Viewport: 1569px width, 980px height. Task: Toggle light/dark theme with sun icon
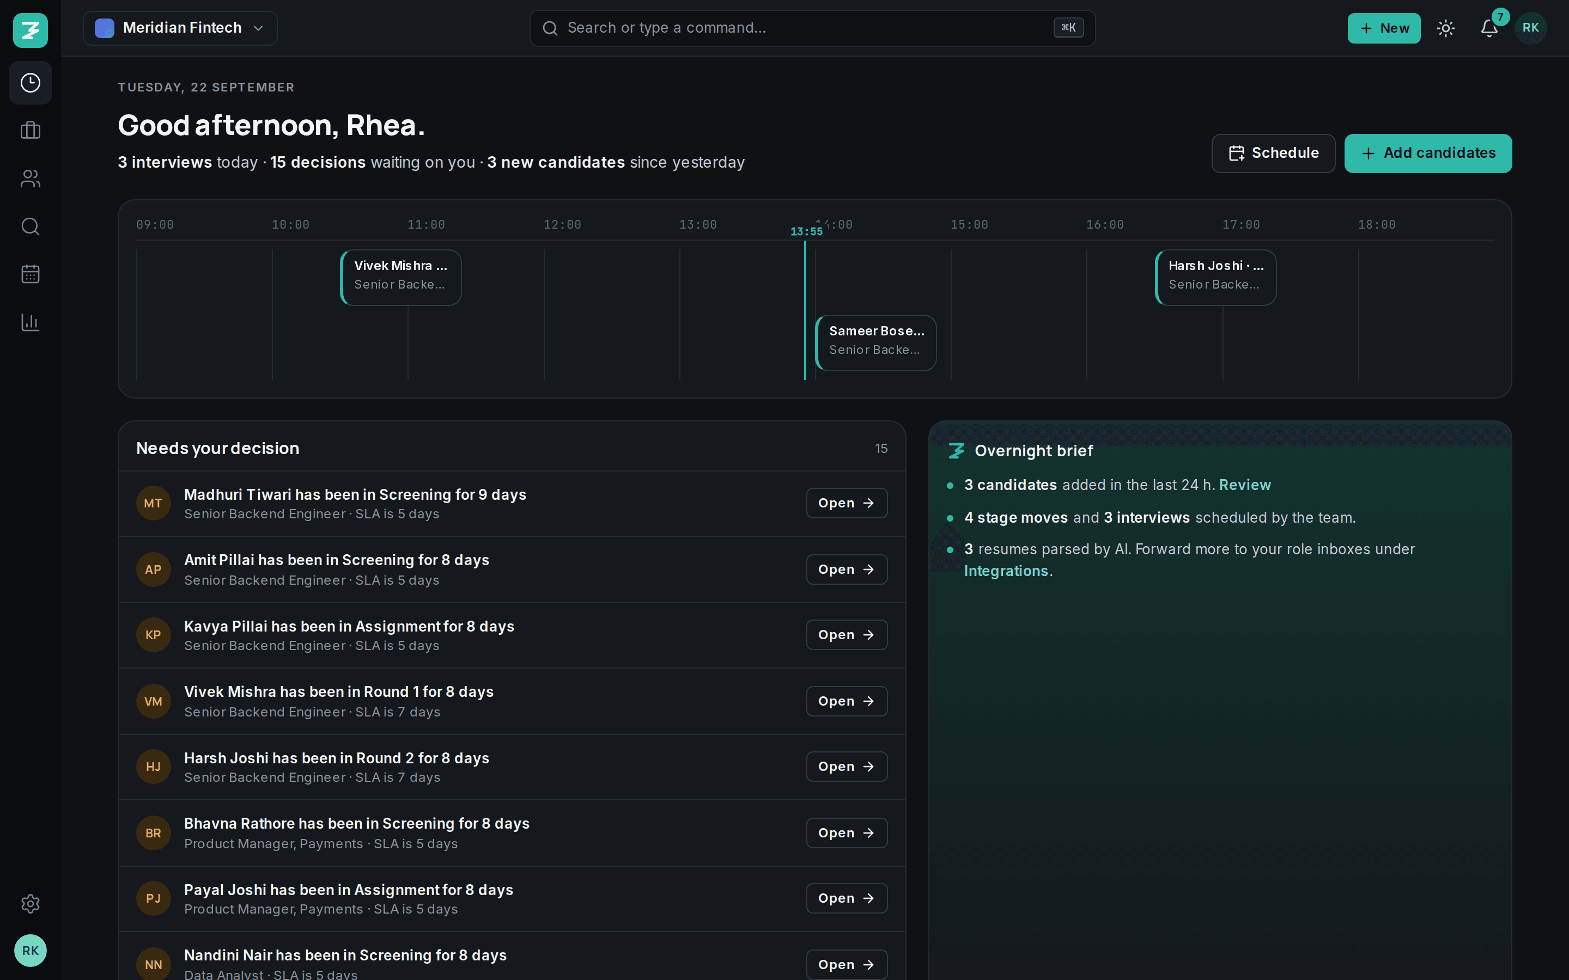1446,28
